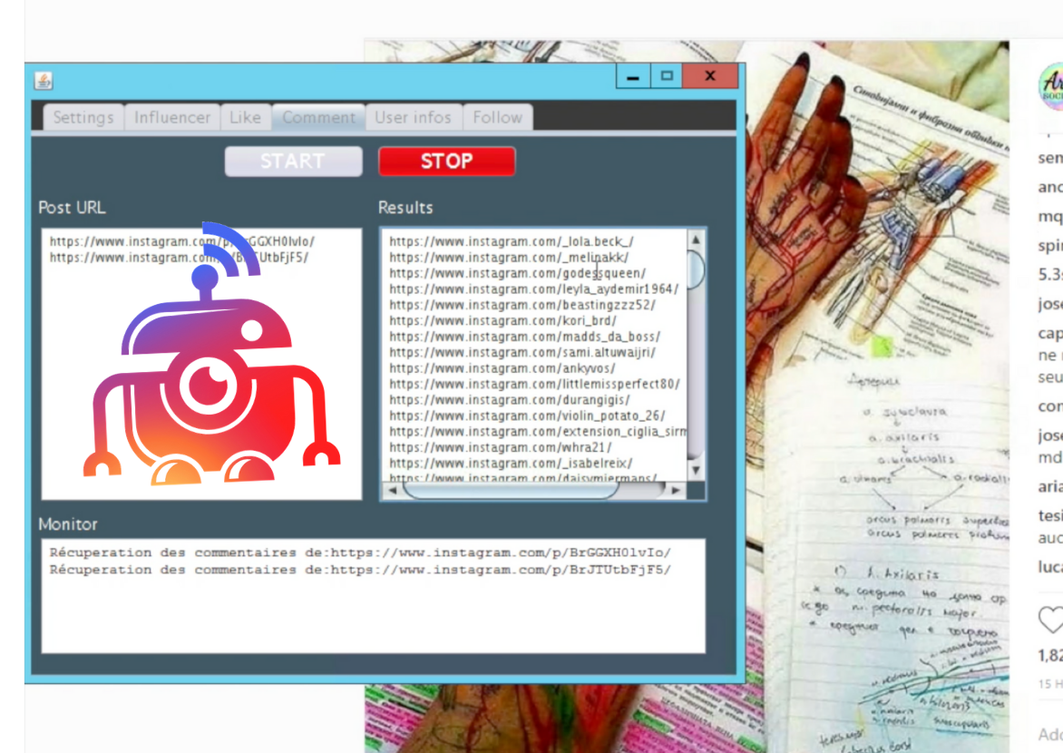Click the Results horizontal scrollbar thumb
Image resolution: width=1063 pixels, height=753 pixels.
[x=512, y=490]
